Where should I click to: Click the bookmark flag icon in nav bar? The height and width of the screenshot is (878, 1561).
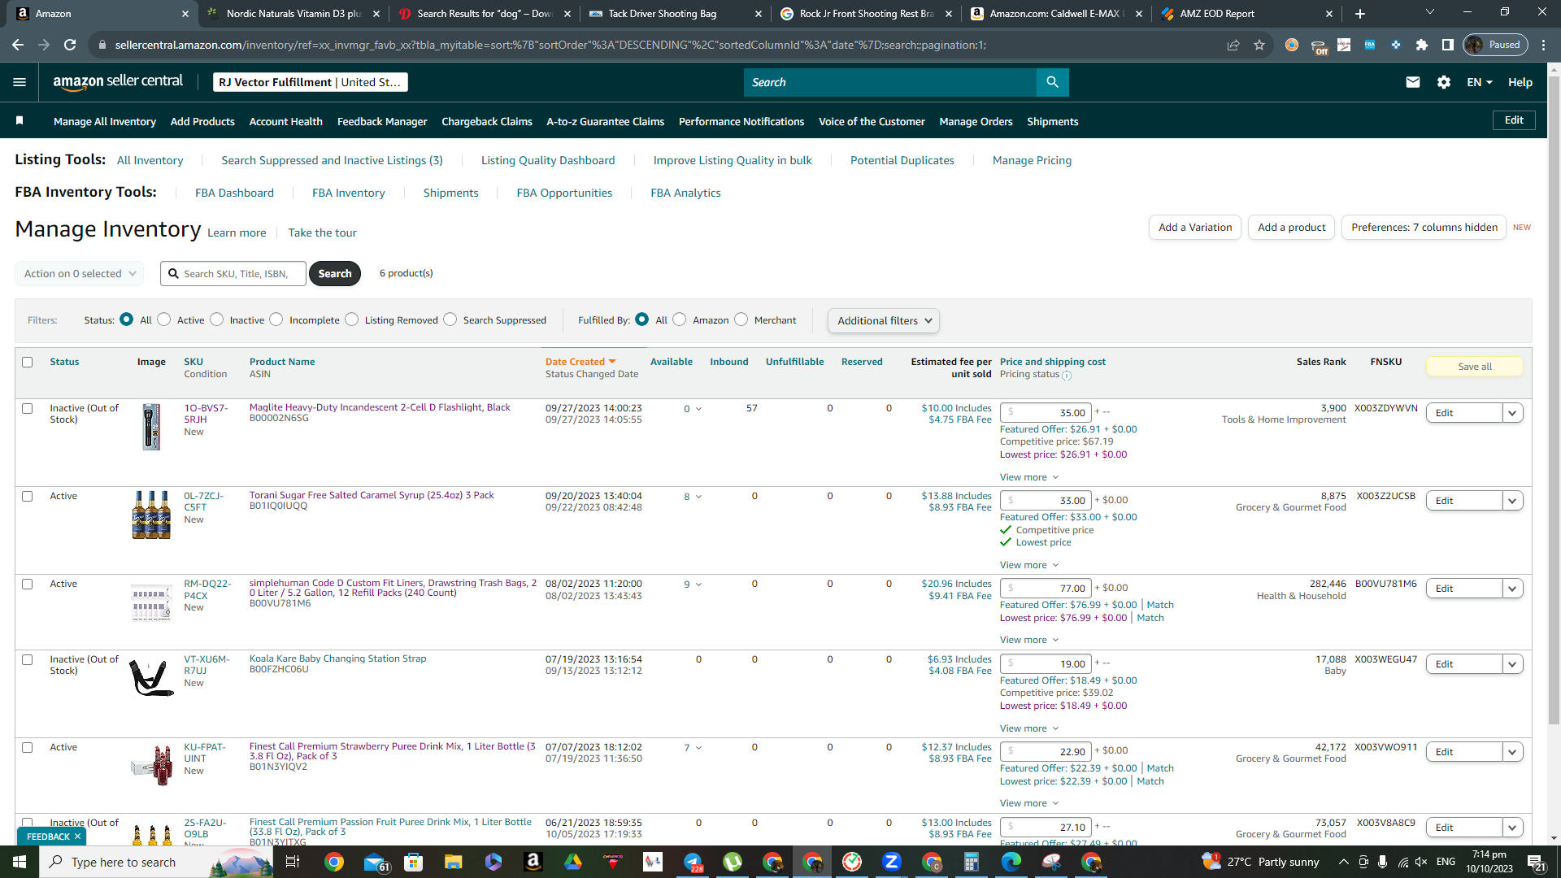click(20, 121)
